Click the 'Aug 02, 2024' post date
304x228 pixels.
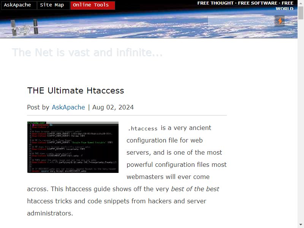click(x=113, y=107)
